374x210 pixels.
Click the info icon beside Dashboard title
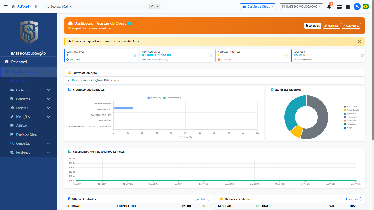[x=130, y=24]
